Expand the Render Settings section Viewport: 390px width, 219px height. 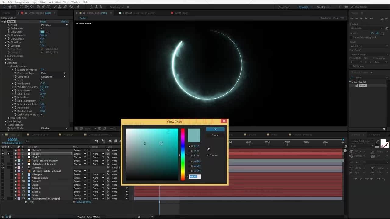click(5, 125)
